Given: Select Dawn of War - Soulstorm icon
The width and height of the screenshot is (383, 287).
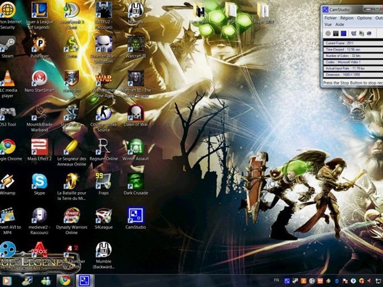Looking at the screenshot, I should [x=104, y=50].
